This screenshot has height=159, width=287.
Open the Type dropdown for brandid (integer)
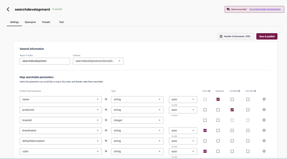137,120
